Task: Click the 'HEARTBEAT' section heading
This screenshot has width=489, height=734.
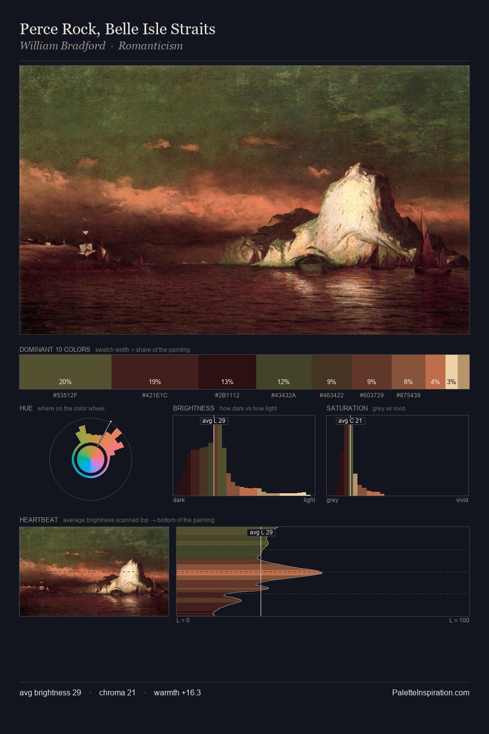Action: 39,520
